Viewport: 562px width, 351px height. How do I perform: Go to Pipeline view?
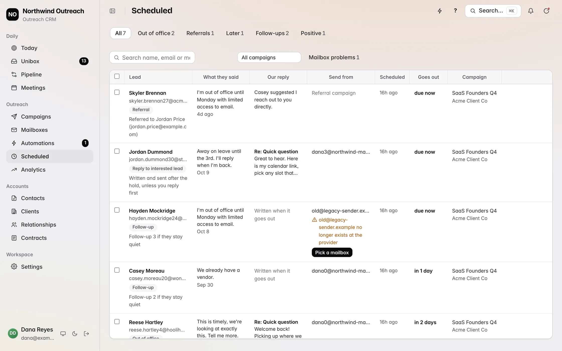click(50, 74)
